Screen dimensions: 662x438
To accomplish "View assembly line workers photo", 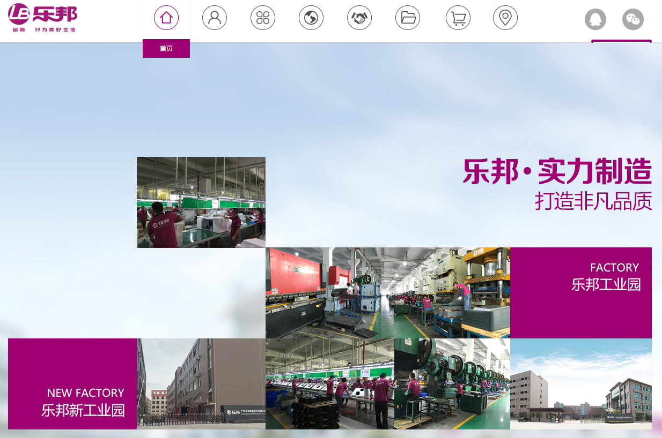I will 201,202.
